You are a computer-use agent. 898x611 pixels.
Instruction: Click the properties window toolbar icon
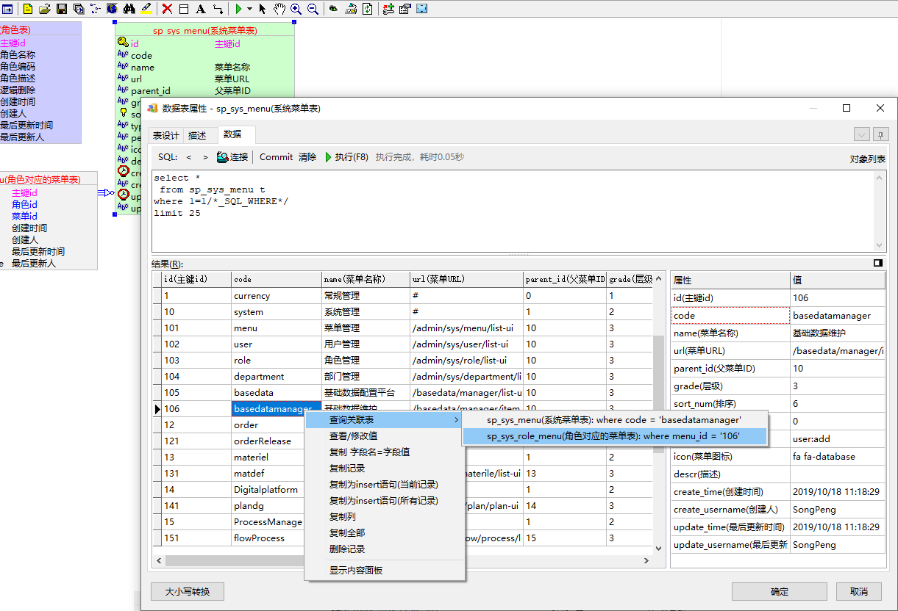pos(405,9)
